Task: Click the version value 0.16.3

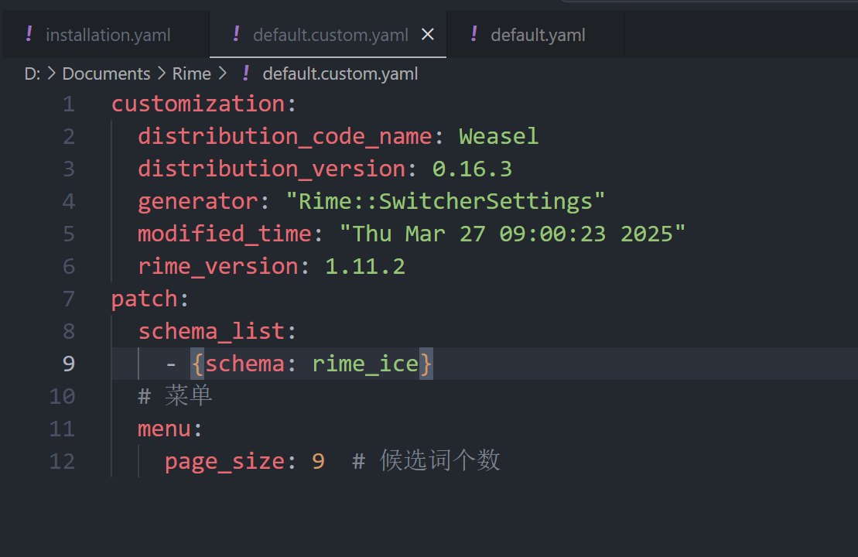Action: coord(472,169)
